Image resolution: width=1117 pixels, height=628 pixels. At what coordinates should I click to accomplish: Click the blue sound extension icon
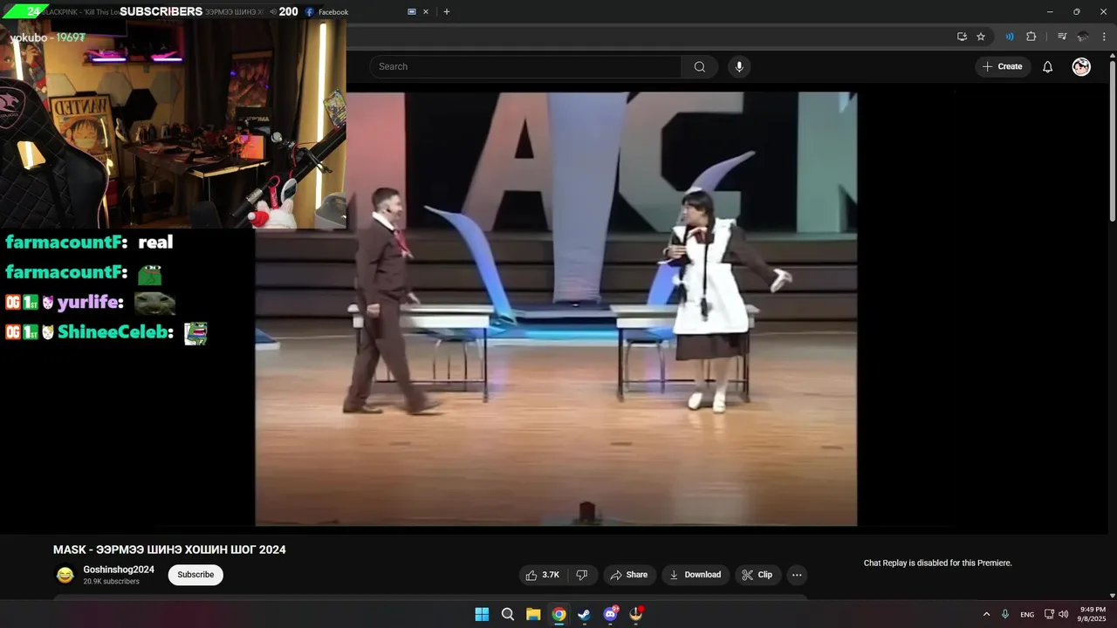(x=1010, y=37)
